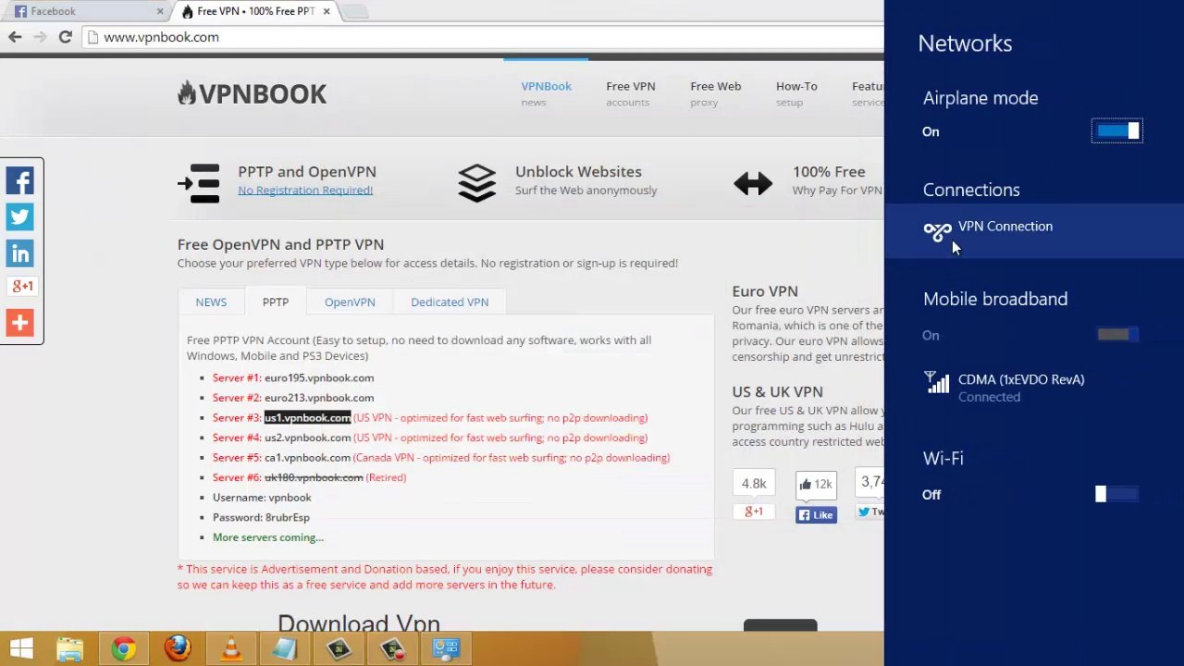This screenshot has width=1184, height=666.
Task: Click the VPNBOOK flame logo
Action: [x=252, y=93]
